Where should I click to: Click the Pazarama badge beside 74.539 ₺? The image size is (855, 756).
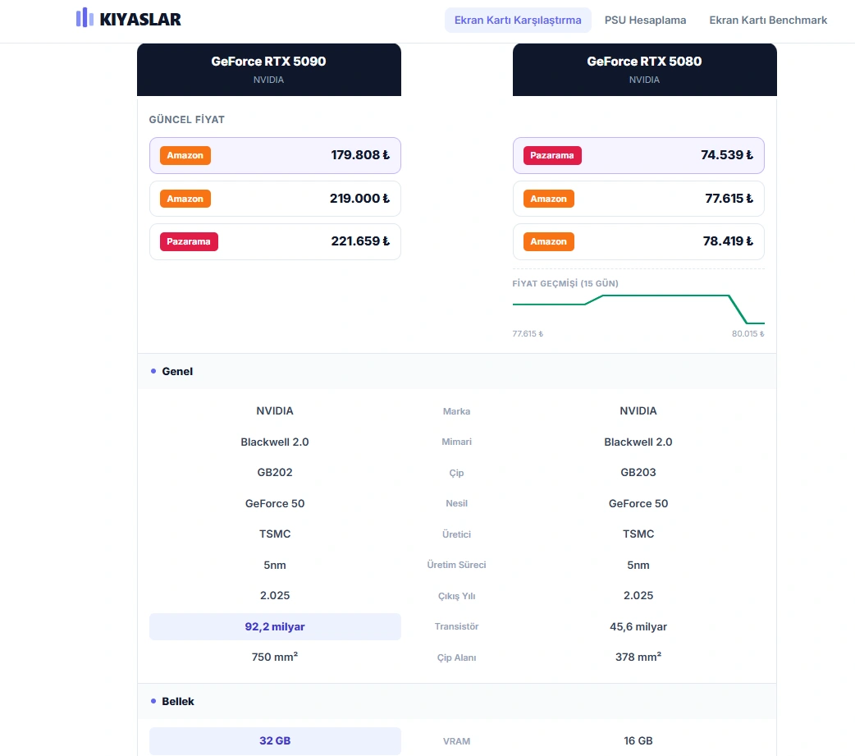pos(552,155)
